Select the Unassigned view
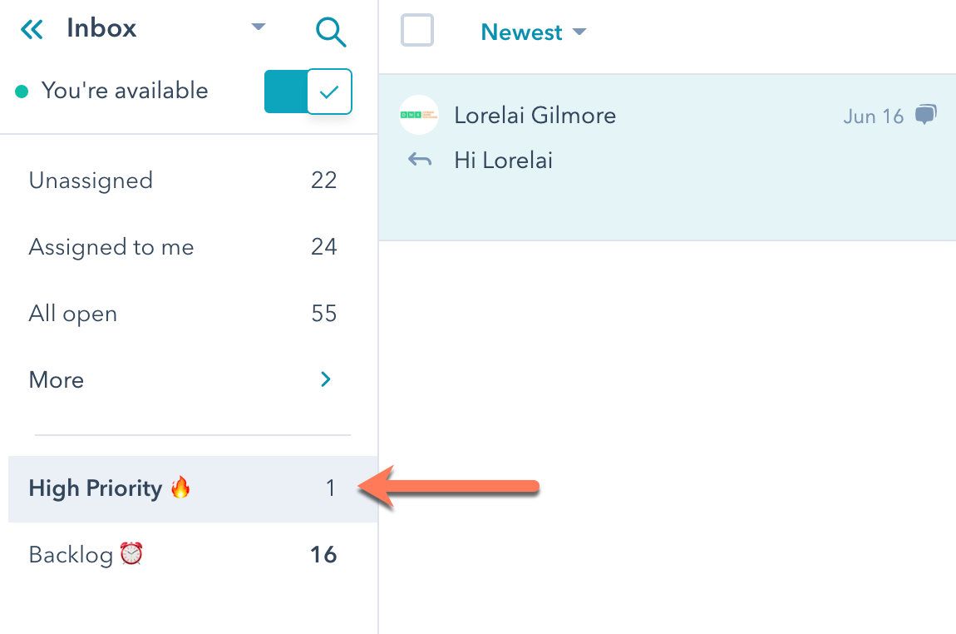Image resolution: width=956 pixels, height=634 pixels. (x=91, y=181)
